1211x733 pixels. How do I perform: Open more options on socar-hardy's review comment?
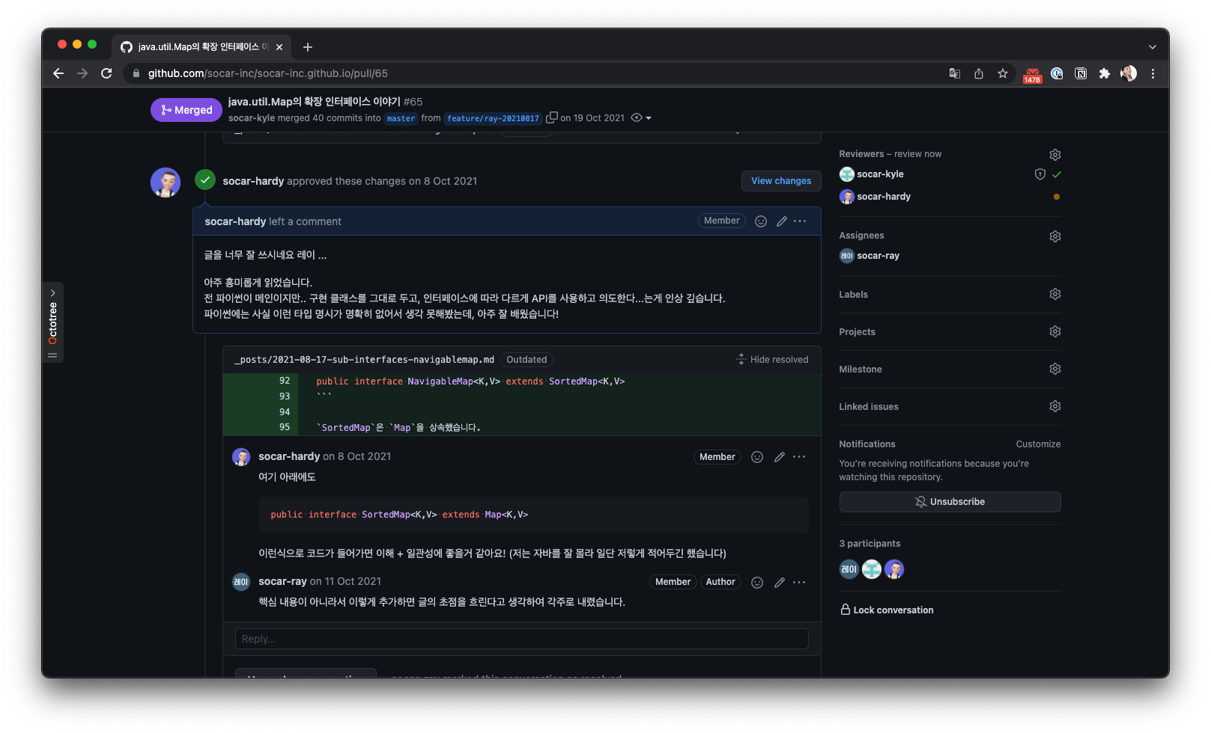click(x=800, y=221)
